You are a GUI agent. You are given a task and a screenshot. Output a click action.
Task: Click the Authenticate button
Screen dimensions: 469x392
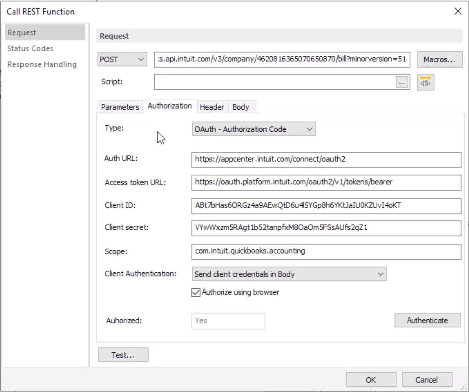coord(427,320)
